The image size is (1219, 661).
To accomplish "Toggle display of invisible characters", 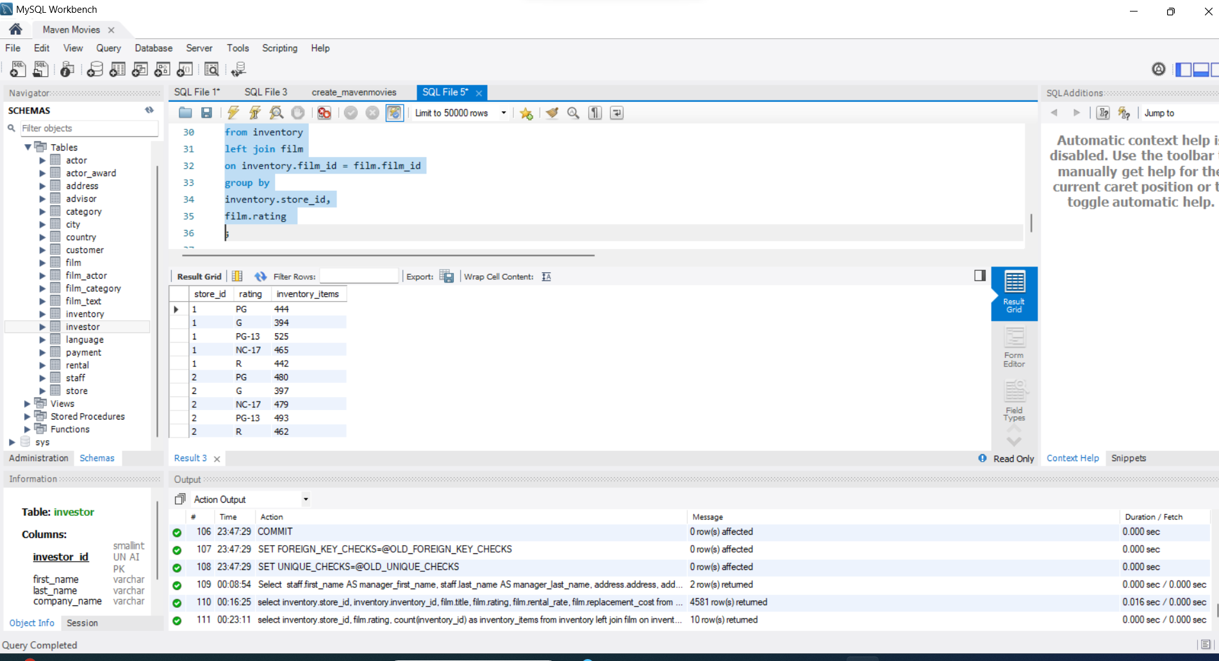I will [594, 113].
